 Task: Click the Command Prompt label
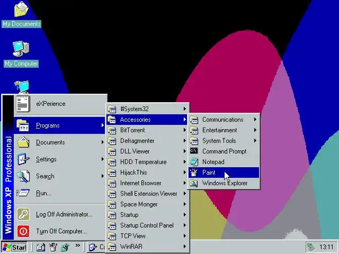pos(225,151)
